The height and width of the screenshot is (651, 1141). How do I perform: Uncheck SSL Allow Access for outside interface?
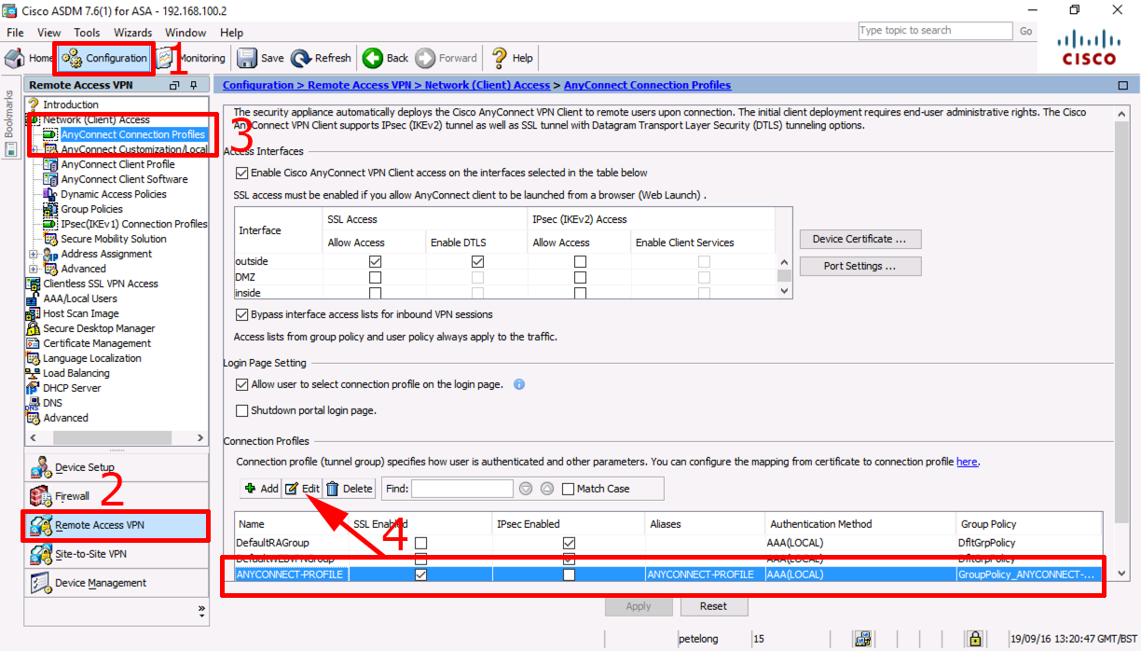375,262
